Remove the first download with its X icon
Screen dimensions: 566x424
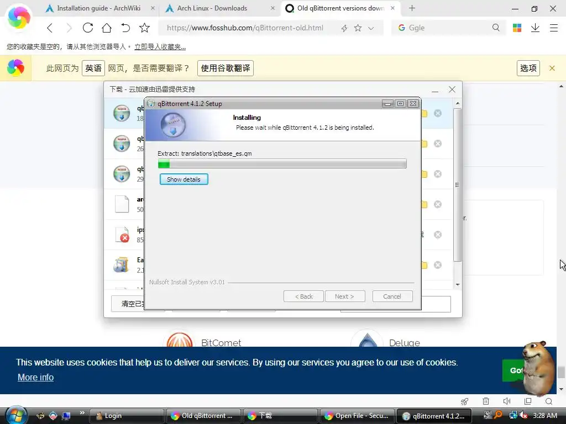(438, 113)
